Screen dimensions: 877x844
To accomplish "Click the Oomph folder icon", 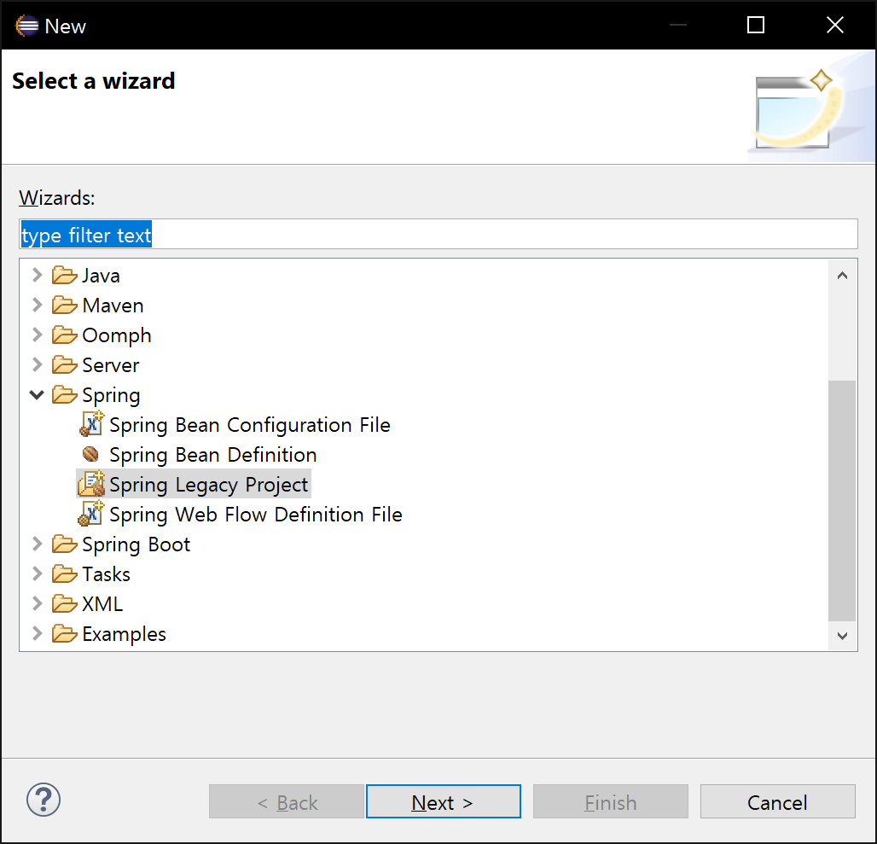I will (64, 335).
